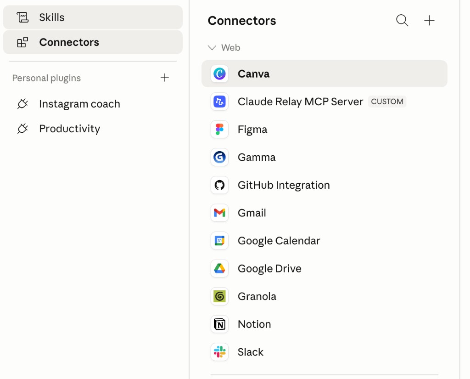Click the Claude Relay MCP Server icon

[219, 102]
